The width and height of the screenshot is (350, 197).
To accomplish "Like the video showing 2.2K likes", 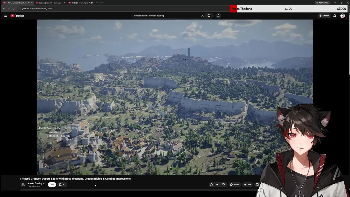I will coord(214,185).
